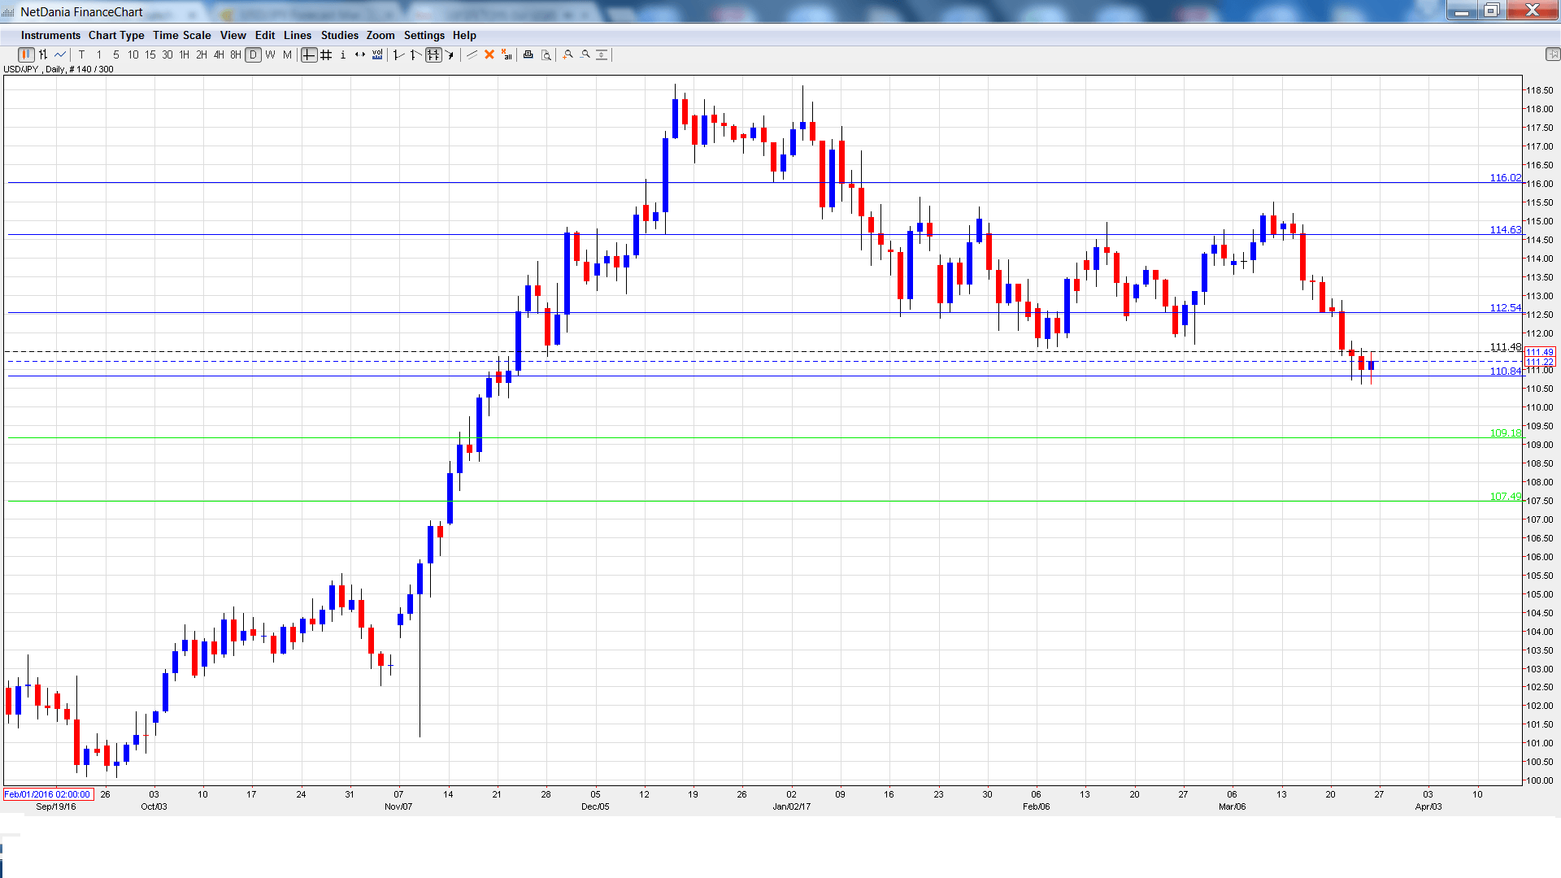Screen dimensions: 1561x878
Task: Open the Time Scale menu
Action: pyautogui.click(x=181, y=35)
